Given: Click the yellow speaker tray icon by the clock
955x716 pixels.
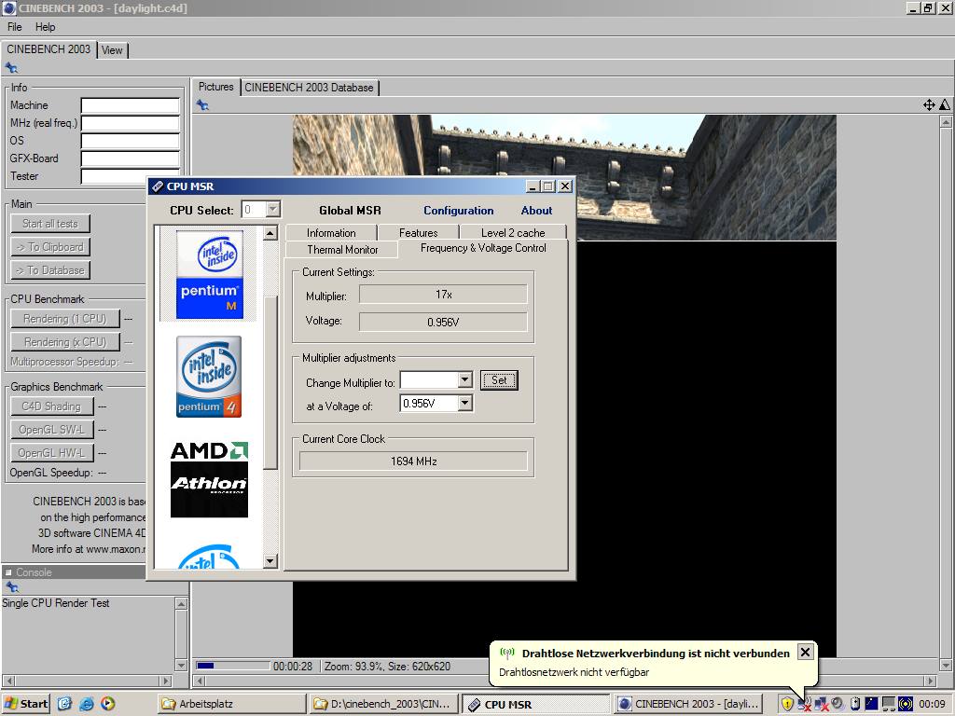Looking at the screenshot, I should coord(906,704).
